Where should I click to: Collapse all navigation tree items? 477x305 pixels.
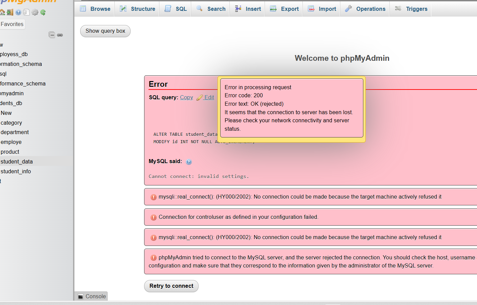point(52,35)
